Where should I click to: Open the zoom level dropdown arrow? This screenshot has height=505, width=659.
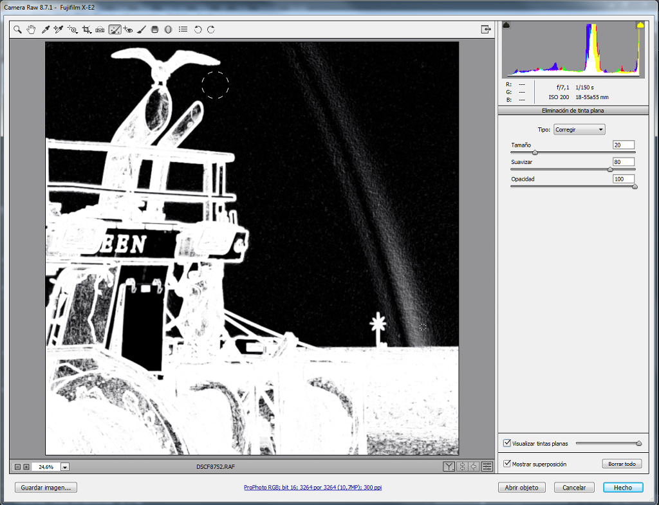(65, 467)
